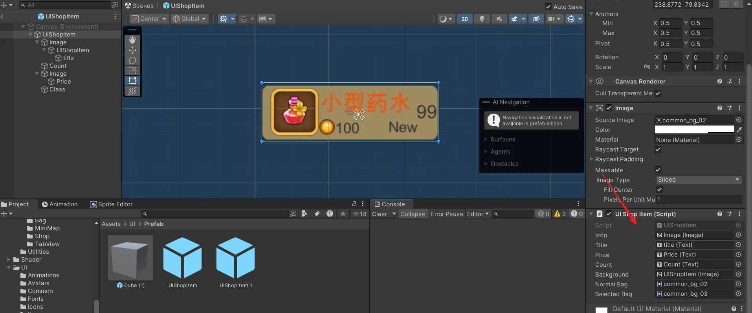Switch to the Animation tab

point(60,204)
